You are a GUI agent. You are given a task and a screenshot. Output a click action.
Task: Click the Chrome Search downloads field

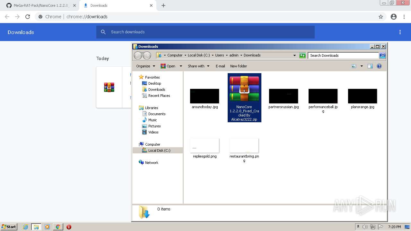(205, 32)
